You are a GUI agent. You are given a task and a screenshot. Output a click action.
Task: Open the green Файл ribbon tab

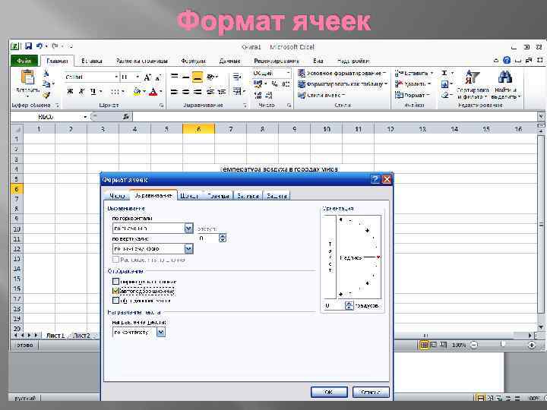tap(24, 61)
